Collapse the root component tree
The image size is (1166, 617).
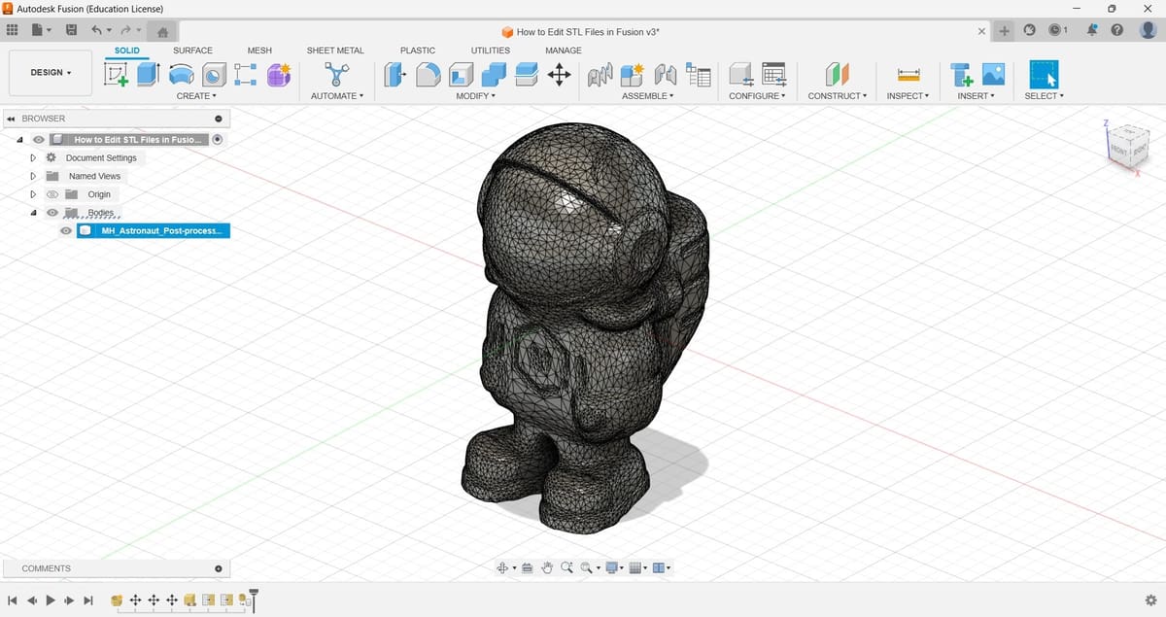click(19, 139)
